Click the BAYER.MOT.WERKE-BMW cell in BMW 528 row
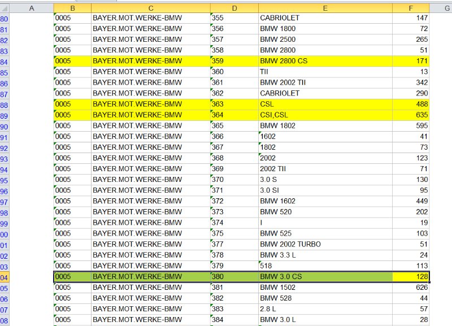 (x=150, y=298)
